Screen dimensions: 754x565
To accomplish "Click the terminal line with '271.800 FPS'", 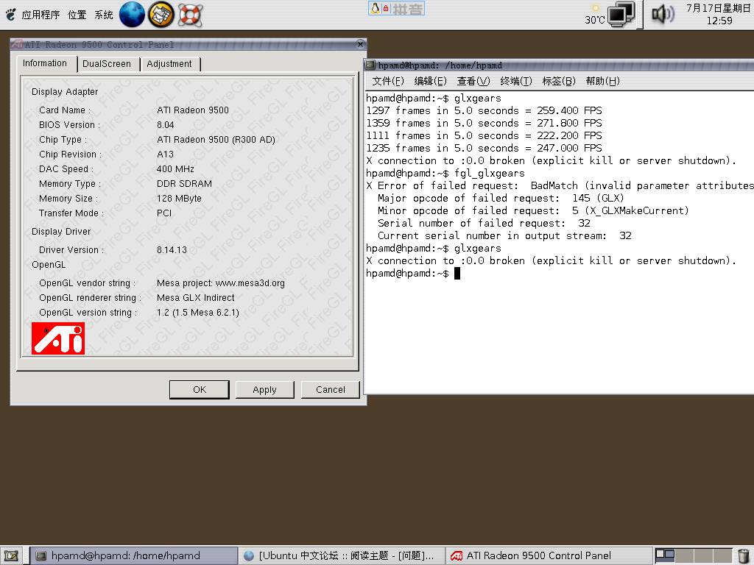I will click(x=484, y=123).
